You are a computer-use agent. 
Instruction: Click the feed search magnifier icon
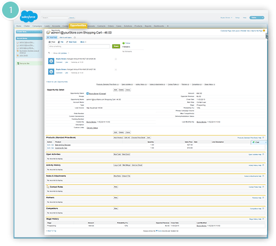tap(49, 53)
